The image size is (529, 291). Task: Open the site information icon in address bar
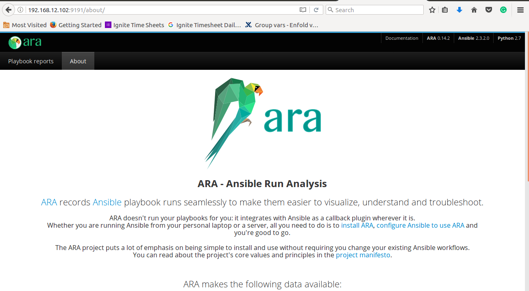point(20,10)
